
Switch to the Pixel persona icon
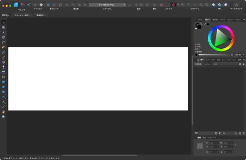click(x=23, y=5)
